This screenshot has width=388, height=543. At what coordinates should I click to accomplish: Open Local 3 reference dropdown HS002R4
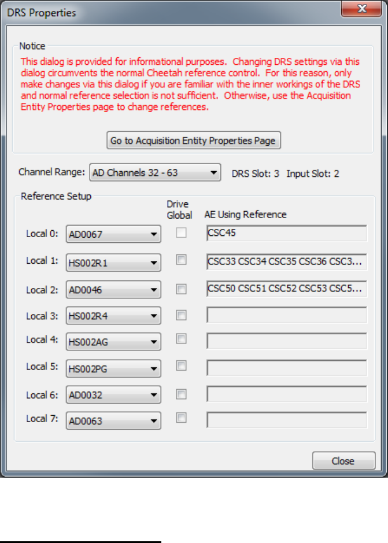coord(113,316)
